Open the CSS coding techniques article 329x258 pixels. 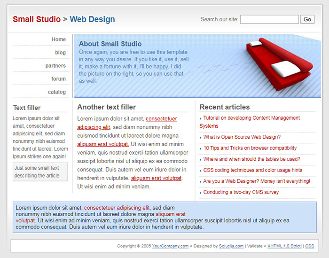tap(253, 170)
